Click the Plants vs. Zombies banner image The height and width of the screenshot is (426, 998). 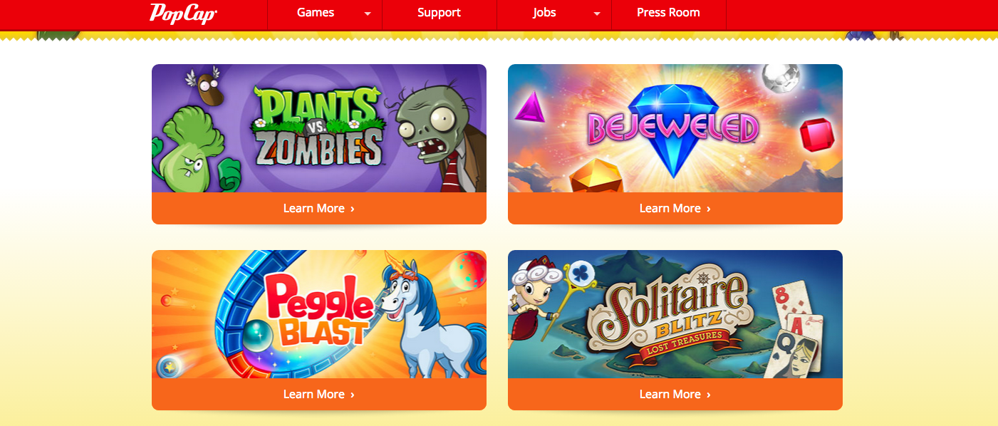[x=319, y=128]
